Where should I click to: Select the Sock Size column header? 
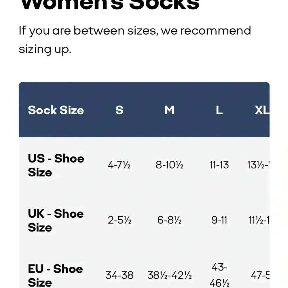click(x=56, y=110)
